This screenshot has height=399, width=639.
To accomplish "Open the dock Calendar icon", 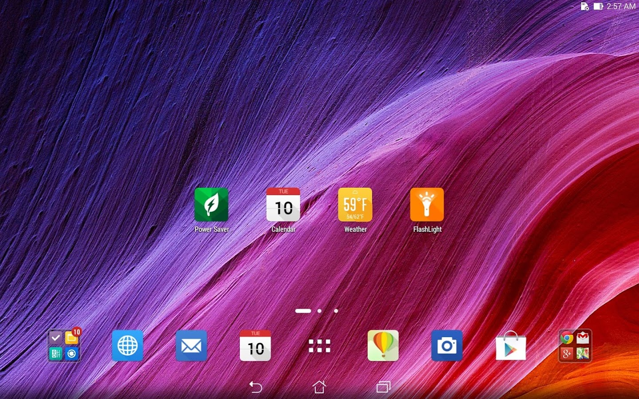I will coord(255,346).
